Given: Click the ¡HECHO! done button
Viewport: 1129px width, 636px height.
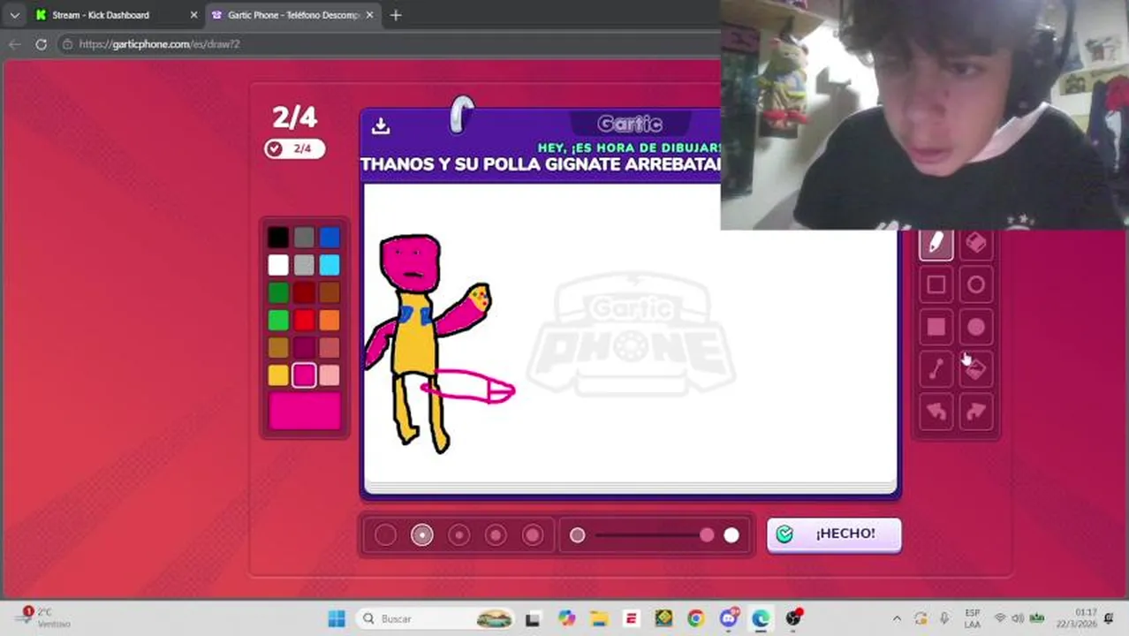Looking at the screenshot, I should [x=834, y=534].
